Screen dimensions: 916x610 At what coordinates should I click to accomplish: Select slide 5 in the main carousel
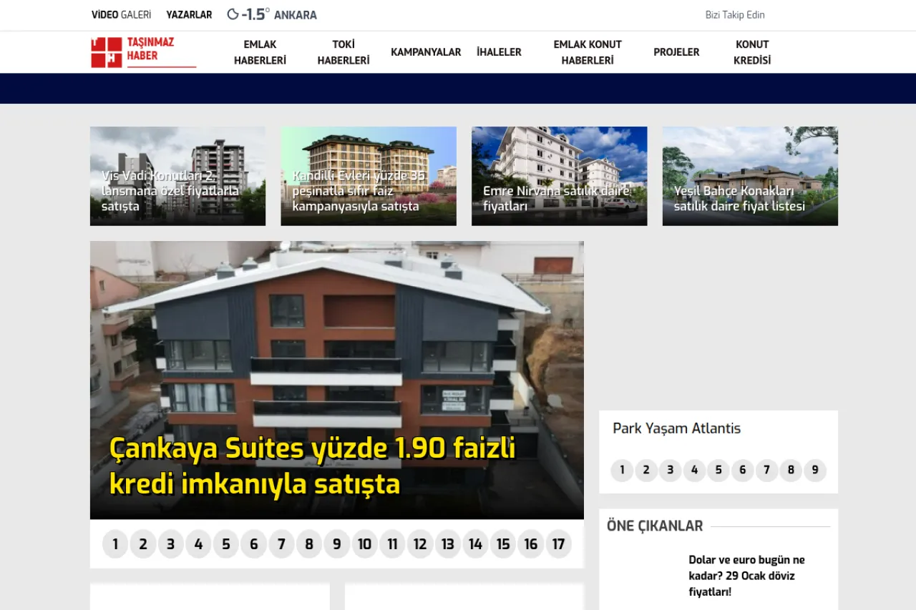click(x=226, y=543)
